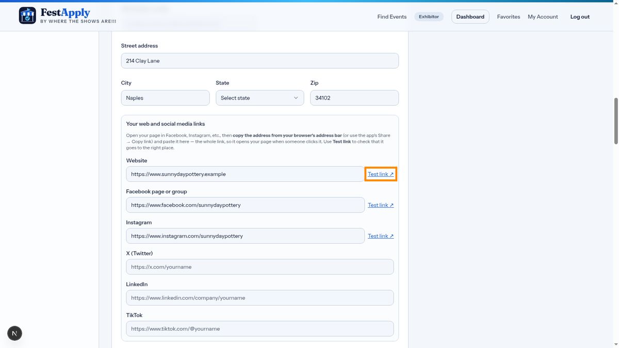This screenshot has height=348, width=619.
Task: Click 'Your web and social media links' heading
Action: click(166, 124)
